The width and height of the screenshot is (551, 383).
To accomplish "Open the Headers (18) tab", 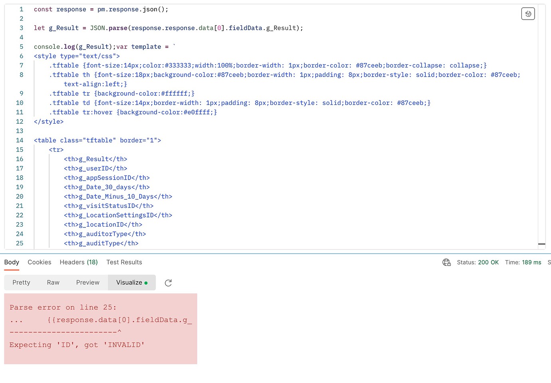I will tap(78, 262).
